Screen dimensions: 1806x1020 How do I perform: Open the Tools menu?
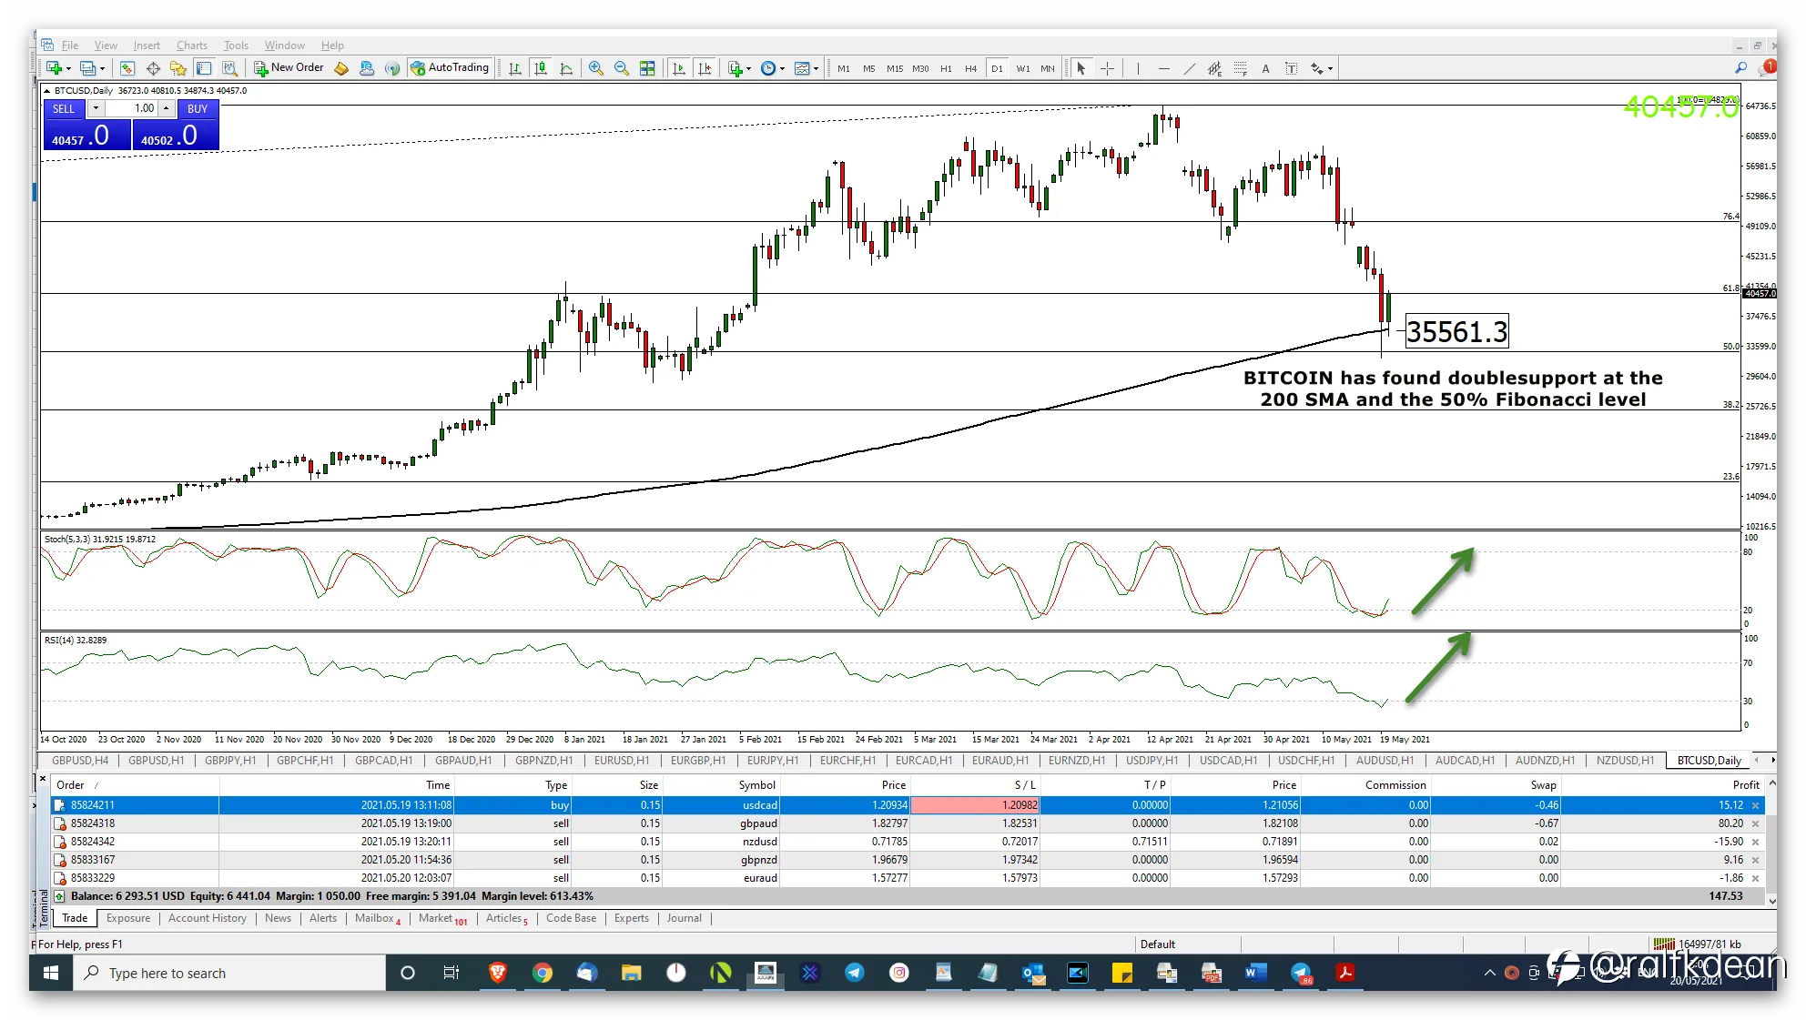pos(236,45)
